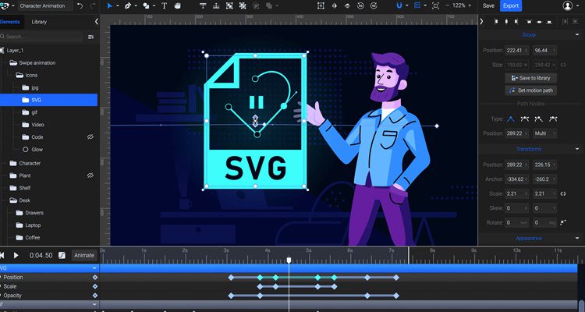Click the Export button
Viewport: 585px width, 312px height.
coord(511,5)
